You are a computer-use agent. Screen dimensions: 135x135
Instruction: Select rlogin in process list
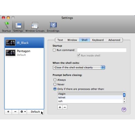pos(90,94)
